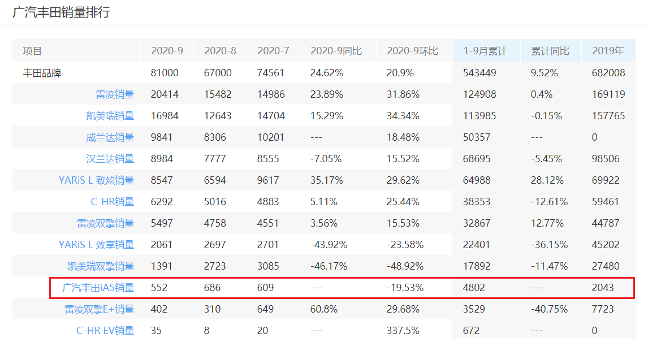Open 雷凌双擎E+销量 link
Image resolution: width=648 pixels, height=338 pixels.
click(99, 309)
